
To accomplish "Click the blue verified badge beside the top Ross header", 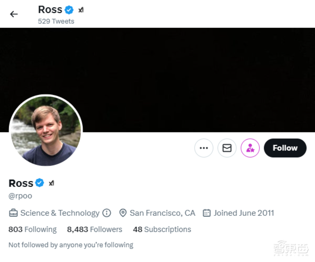I will [69, 10].
